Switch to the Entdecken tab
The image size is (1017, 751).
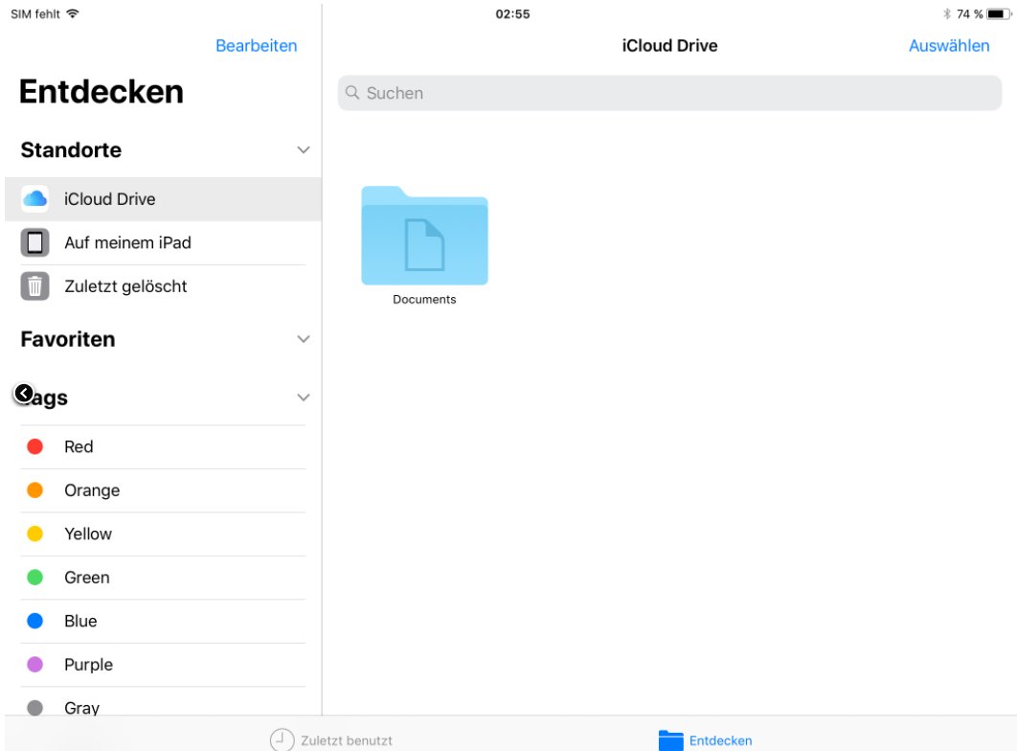705,740
